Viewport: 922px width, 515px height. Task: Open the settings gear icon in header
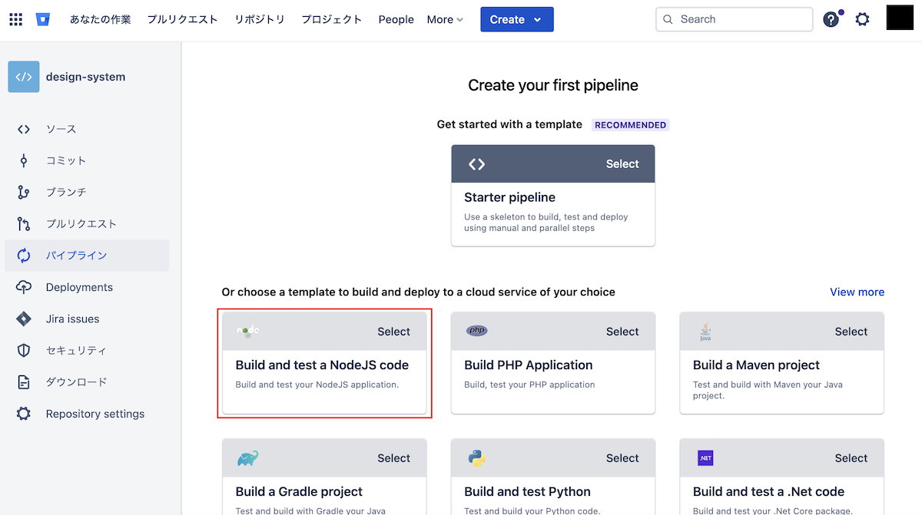(x=863, y=19)
